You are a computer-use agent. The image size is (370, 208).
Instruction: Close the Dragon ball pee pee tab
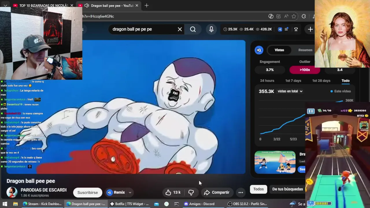coord(137,5)
